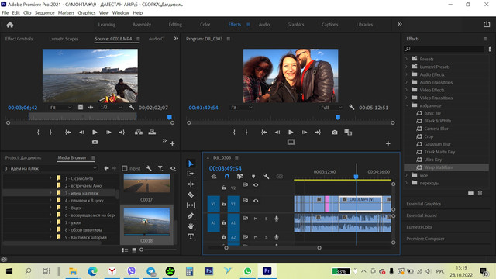496x279 pixels.
Task: Open Program monitor Full resolution dropdown
Action: coord(331,108)
